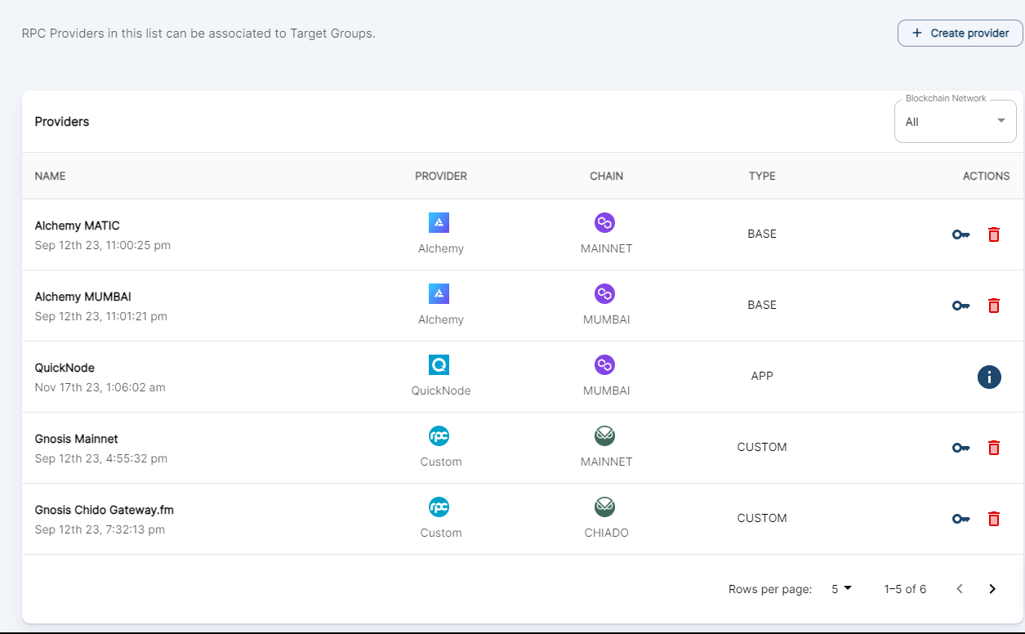1025x634 pixels.
Task: Go to the previous page of providers
Action: tap(960, 589)
